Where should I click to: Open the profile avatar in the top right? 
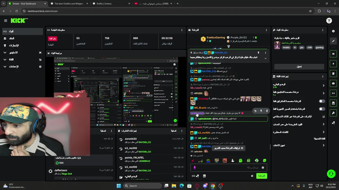coord(329,21)
